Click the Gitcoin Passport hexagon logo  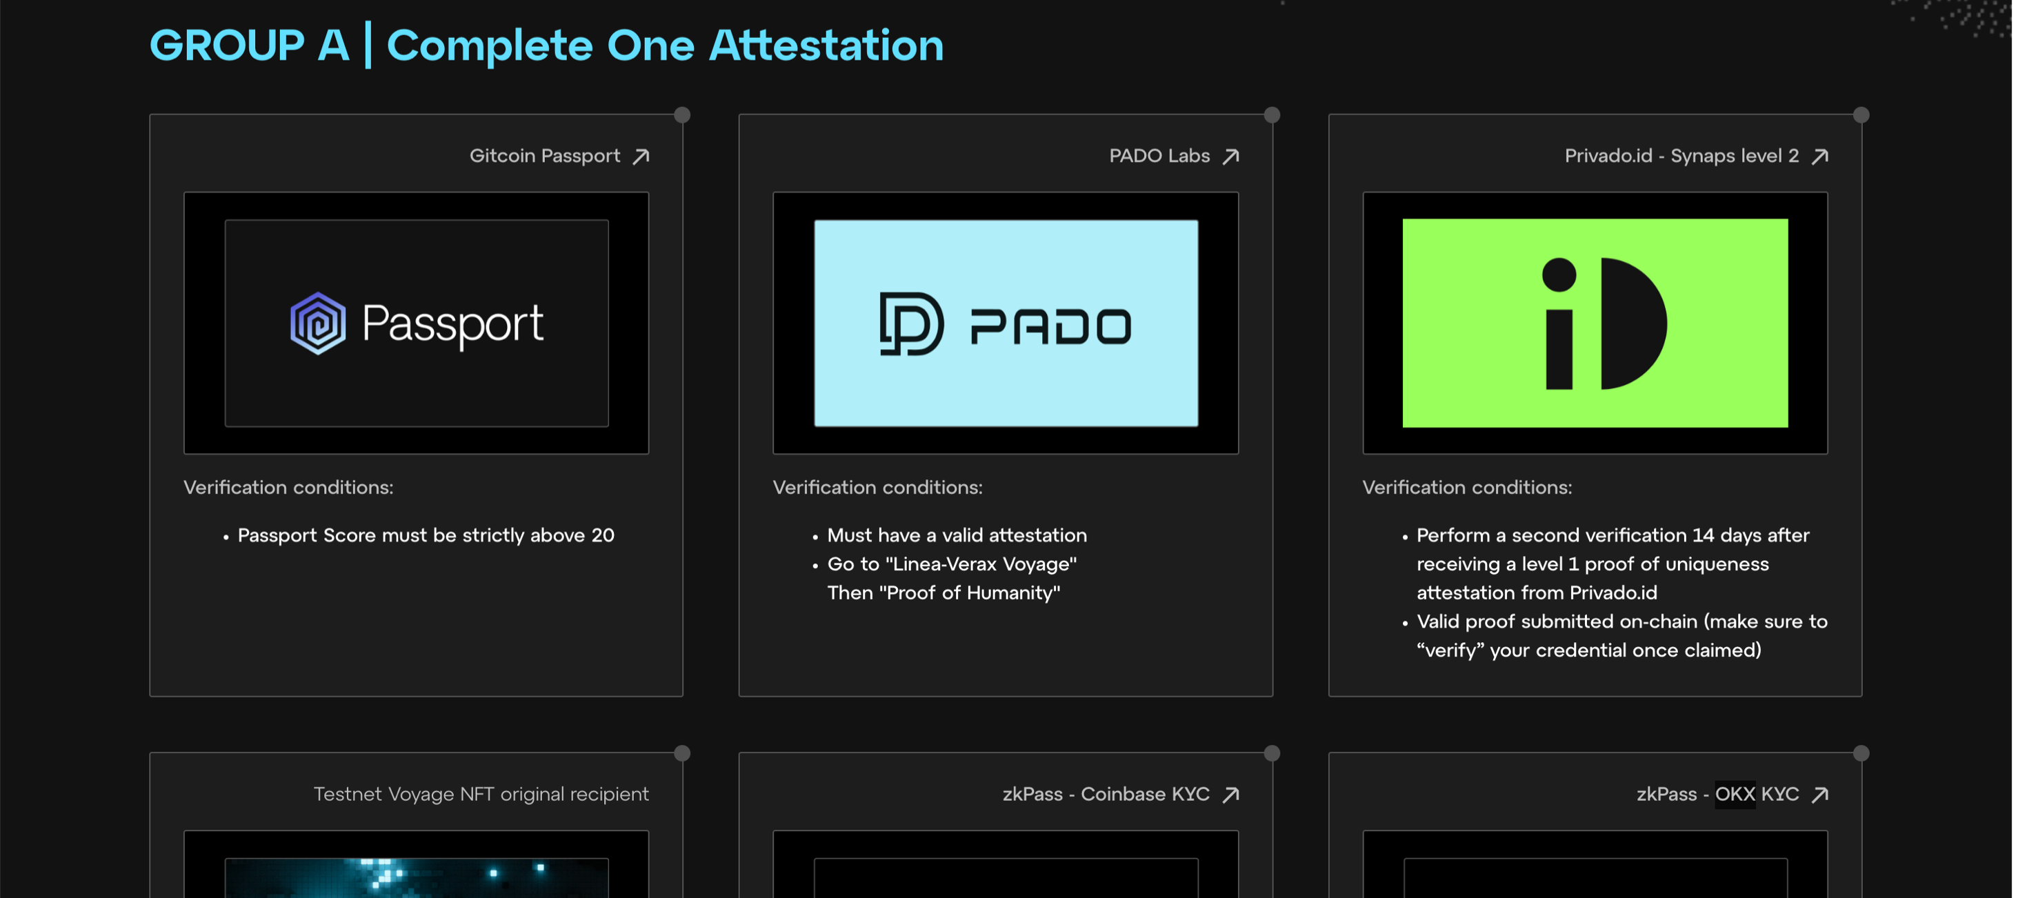317,323
